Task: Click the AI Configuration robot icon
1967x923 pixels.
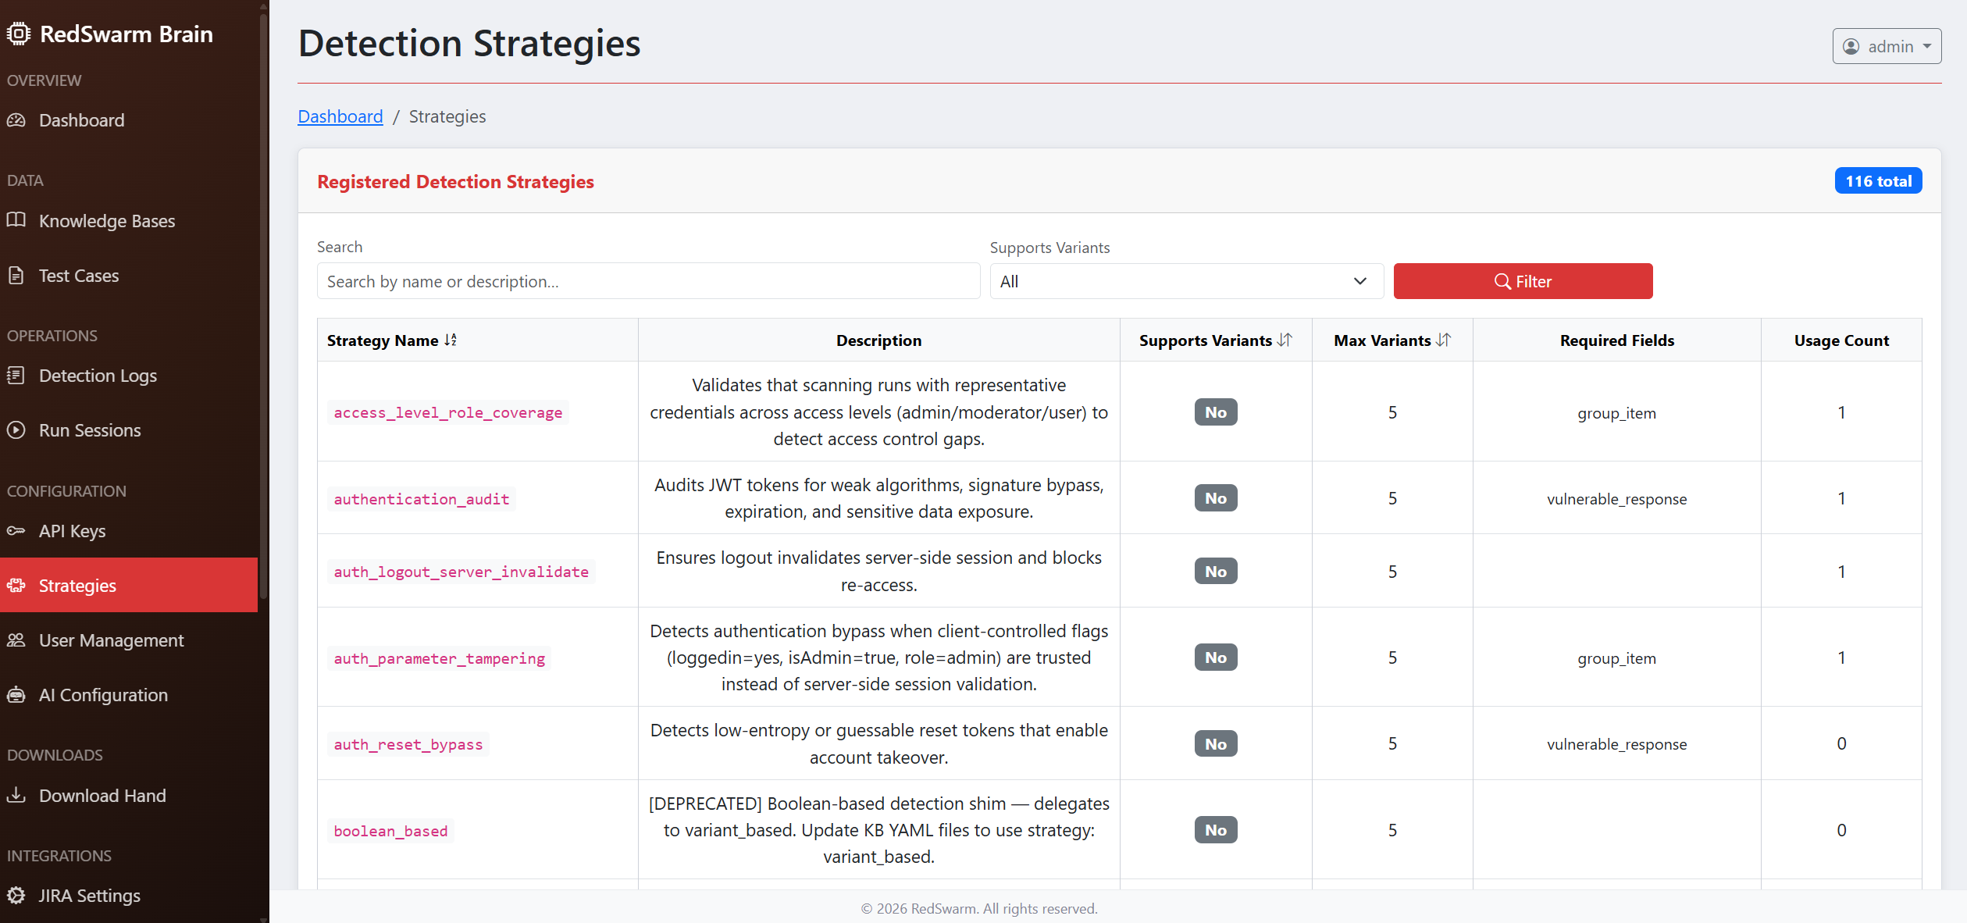Action: pos(16,694)
